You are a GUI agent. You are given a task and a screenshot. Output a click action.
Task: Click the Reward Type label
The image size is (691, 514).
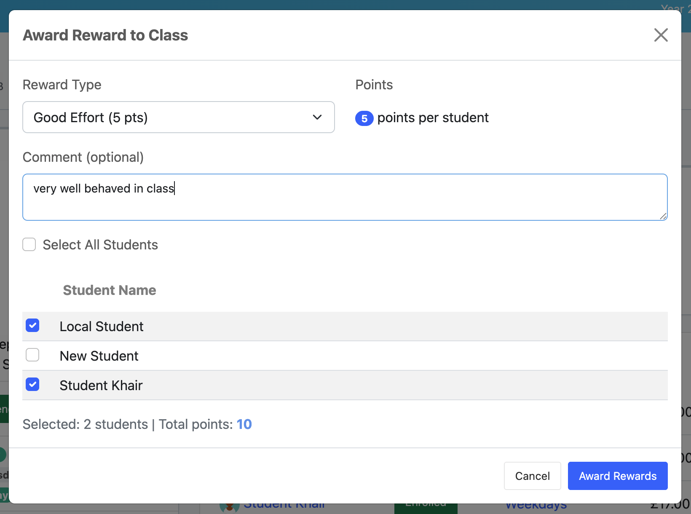coord(62,85)
